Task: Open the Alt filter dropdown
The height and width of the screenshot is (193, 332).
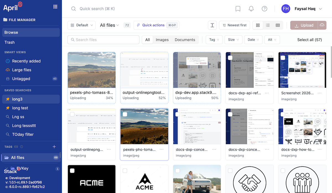Action: point(272,40)
